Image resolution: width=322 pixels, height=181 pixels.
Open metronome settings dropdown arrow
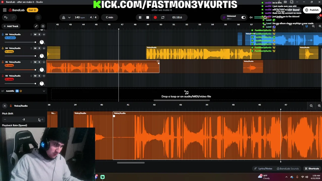(x=69, y=17)
